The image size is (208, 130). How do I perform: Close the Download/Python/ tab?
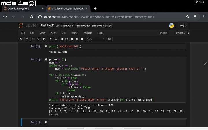(42, 8)
